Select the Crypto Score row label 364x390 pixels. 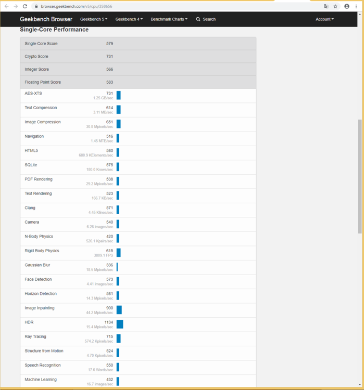pyautogui.click(x=36, y=57)
